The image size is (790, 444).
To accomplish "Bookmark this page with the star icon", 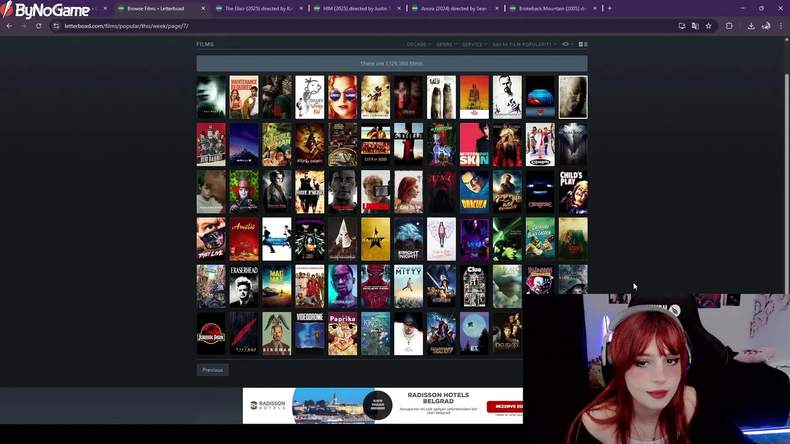I will [x=709, y=26].
